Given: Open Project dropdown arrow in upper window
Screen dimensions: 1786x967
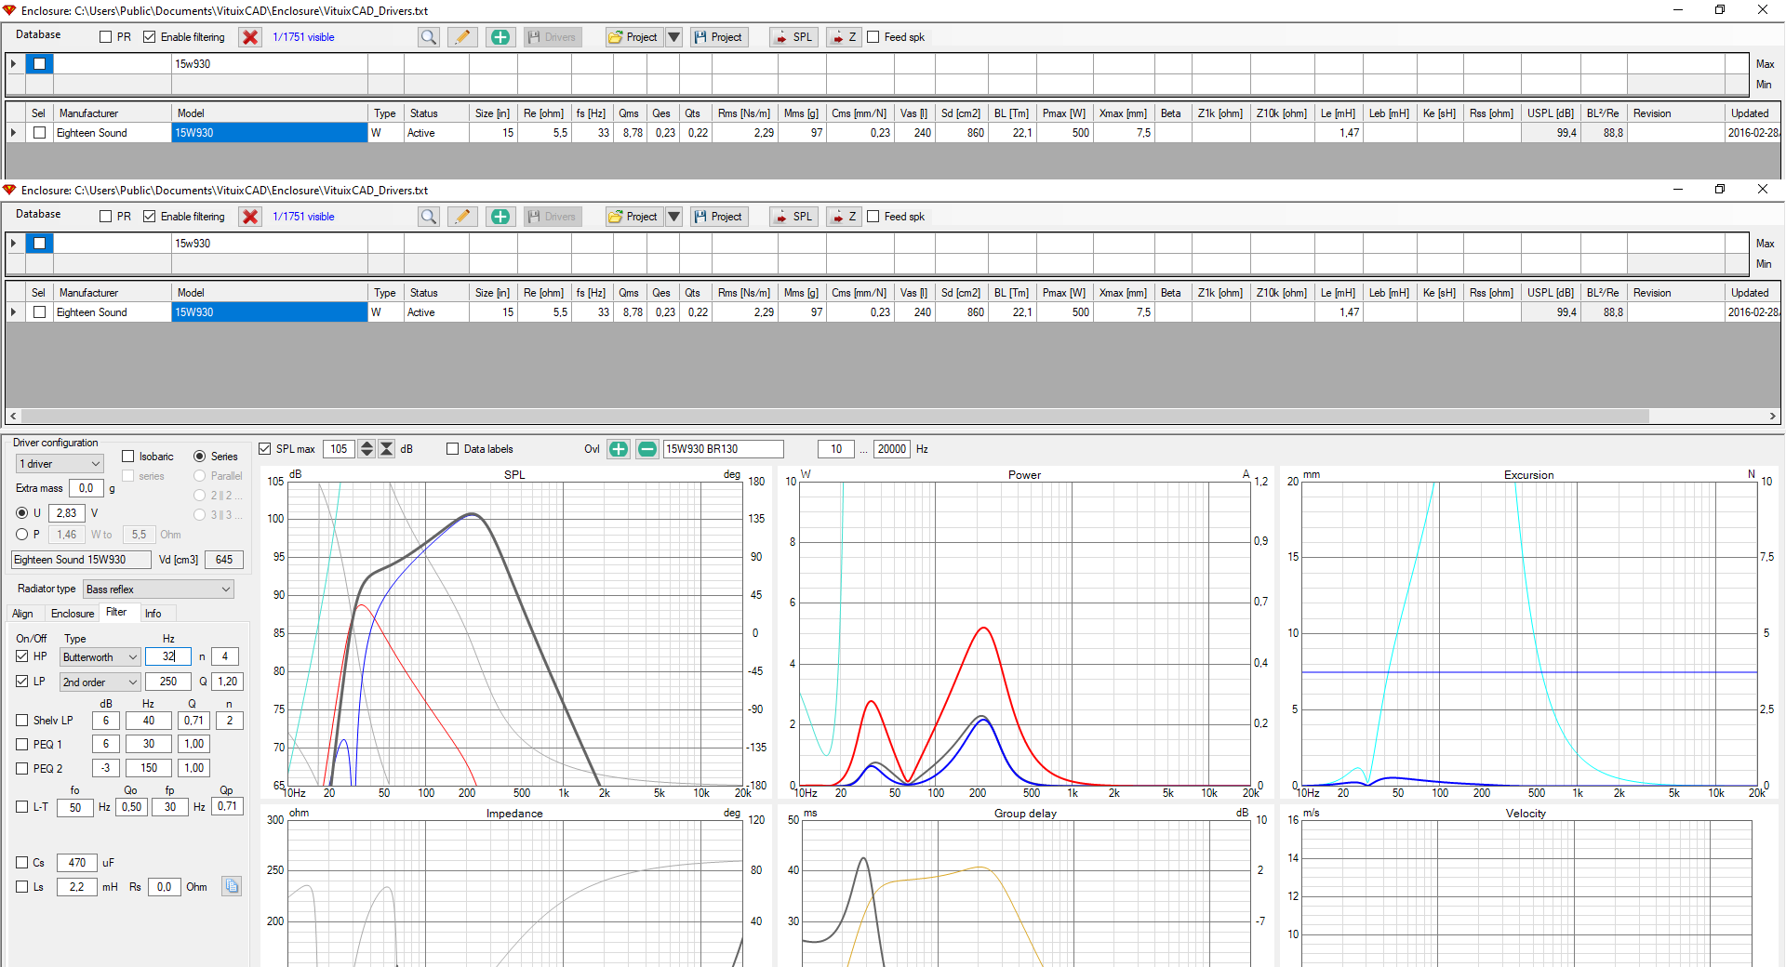Looking at the screenshot, I should pyautogui.click(x=673, y=37).
